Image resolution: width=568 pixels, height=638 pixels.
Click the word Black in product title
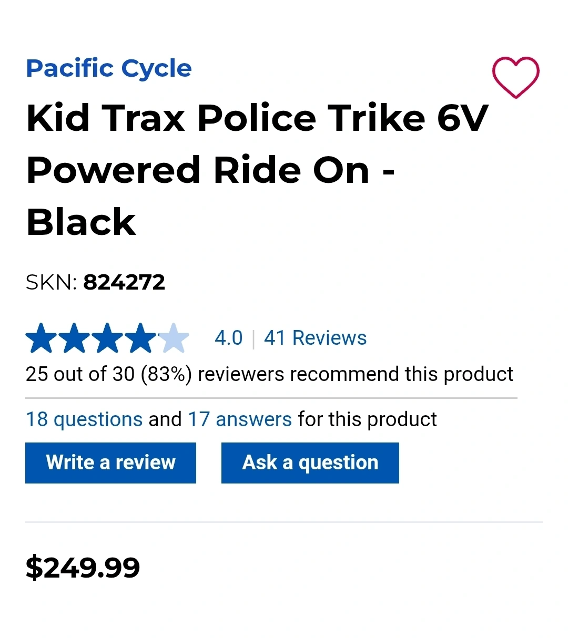pyautogui.click(x=81, y=222)
